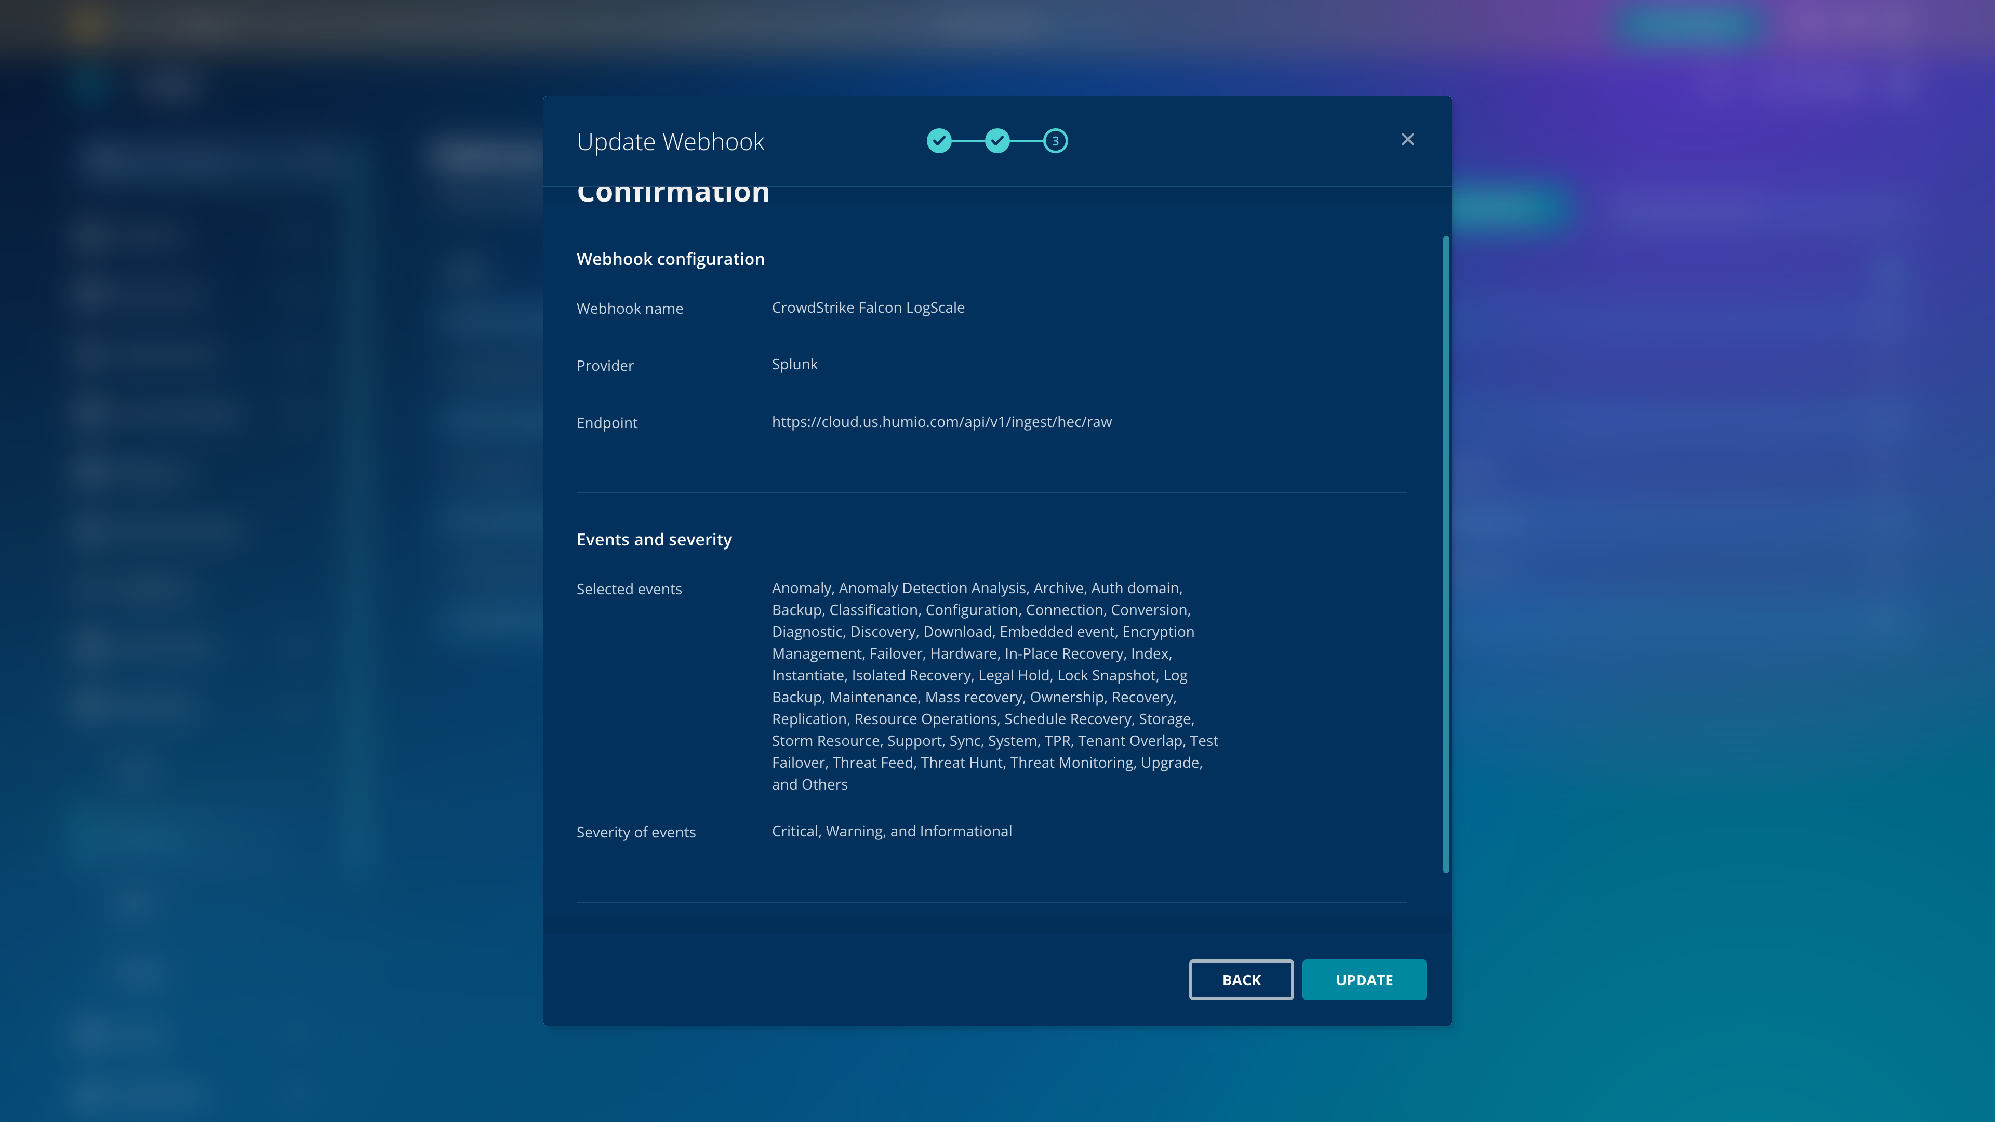Click the Update Webhook dialog title
The image size is (1995, 1122).
click(670, 142)
